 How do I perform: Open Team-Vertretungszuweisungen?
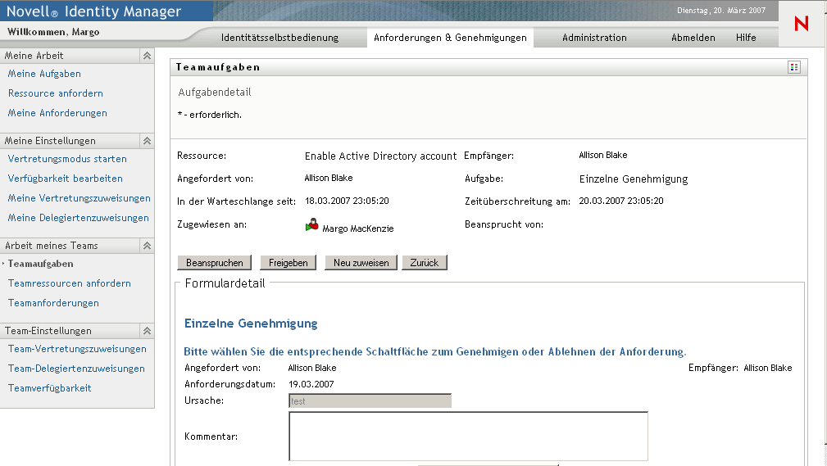(77, 349)
